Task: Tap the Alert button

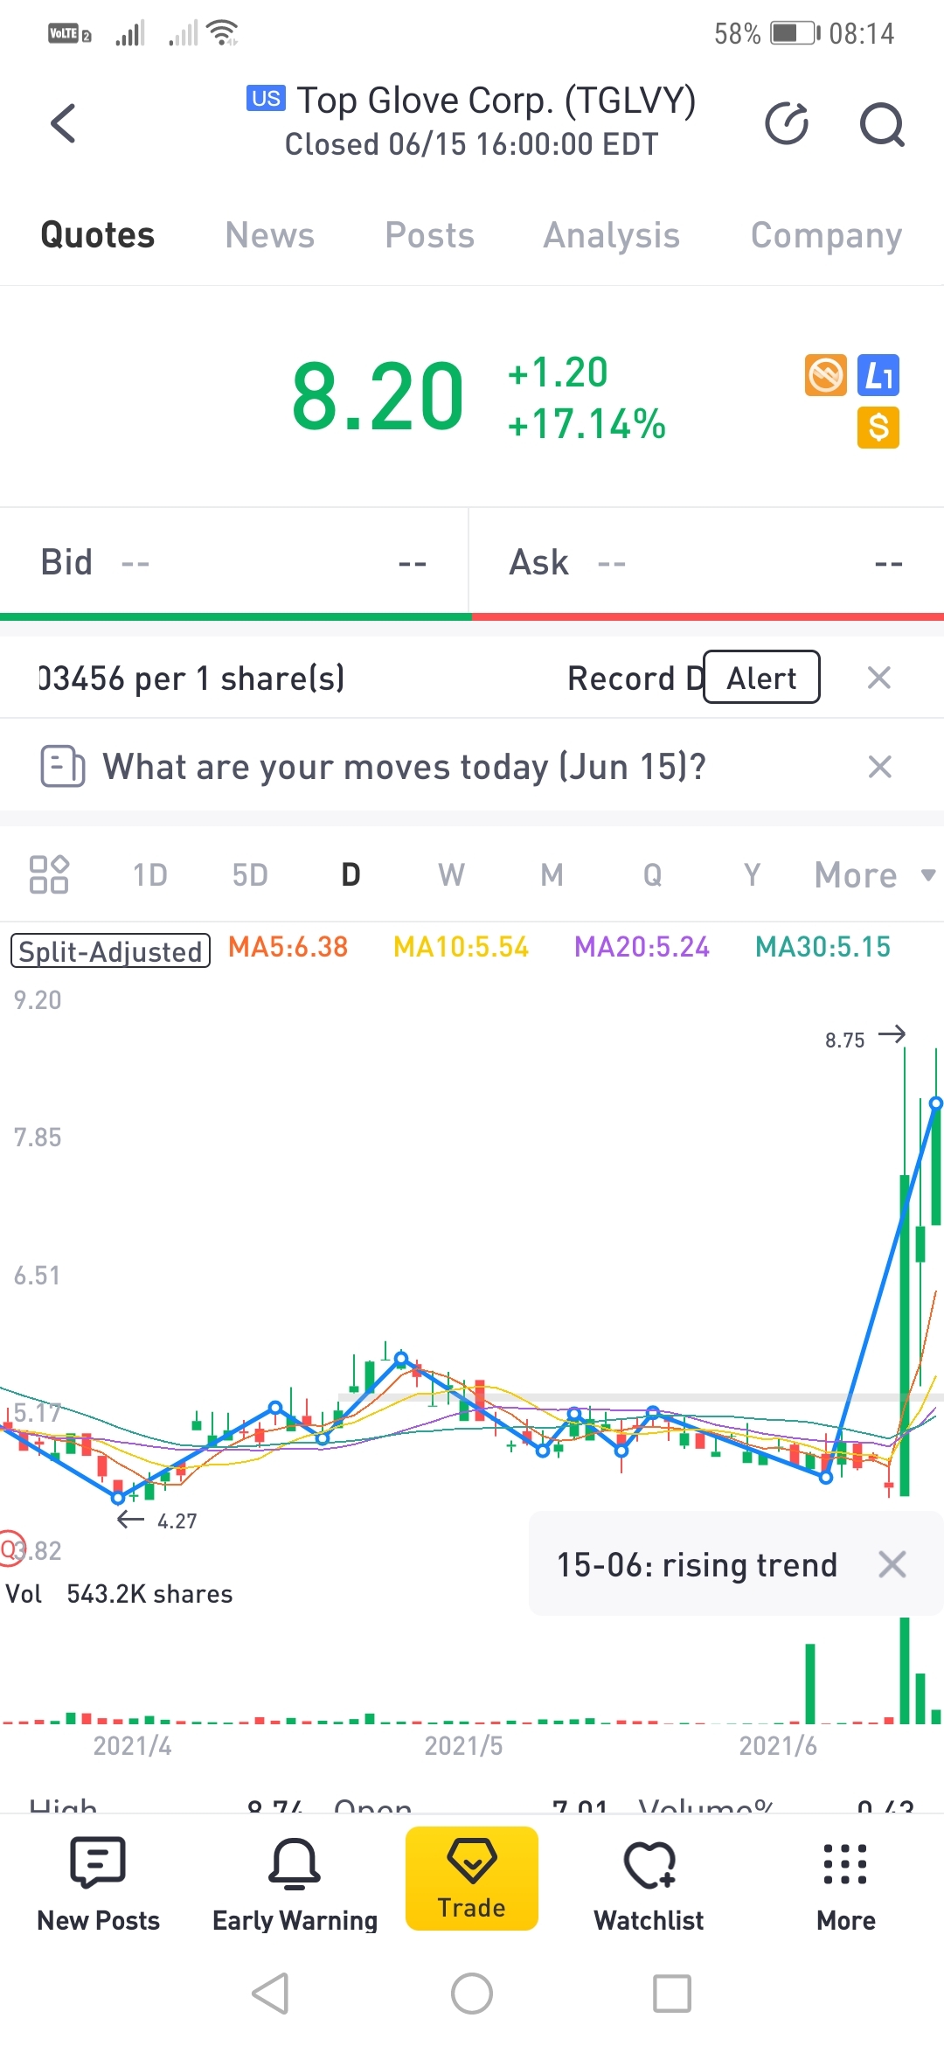Action: (761, 678)
